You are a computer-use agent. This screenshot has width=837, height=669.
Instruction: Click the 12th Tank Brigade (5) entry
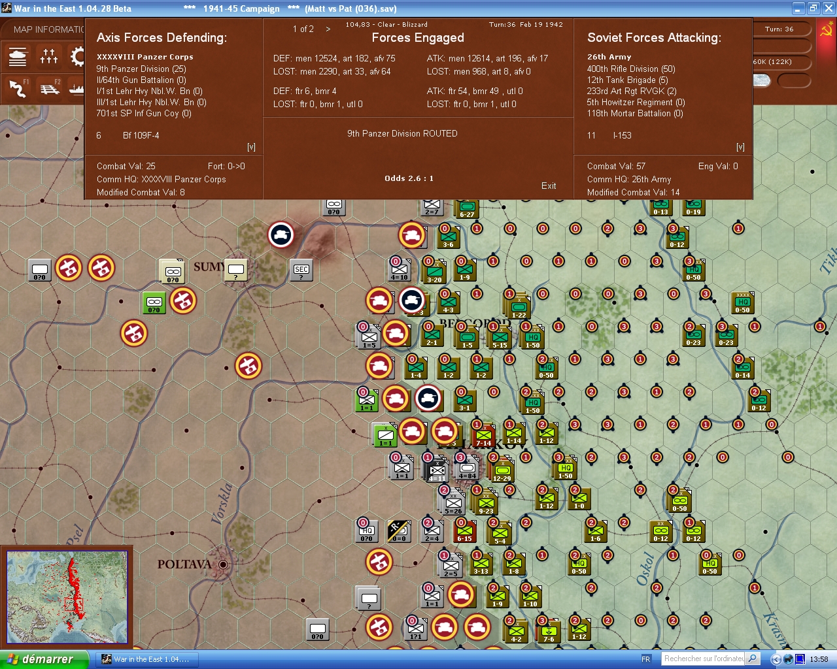[628, 80]
